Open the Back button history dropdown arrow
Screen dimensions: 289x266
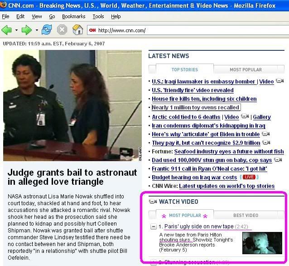(17, 31)
